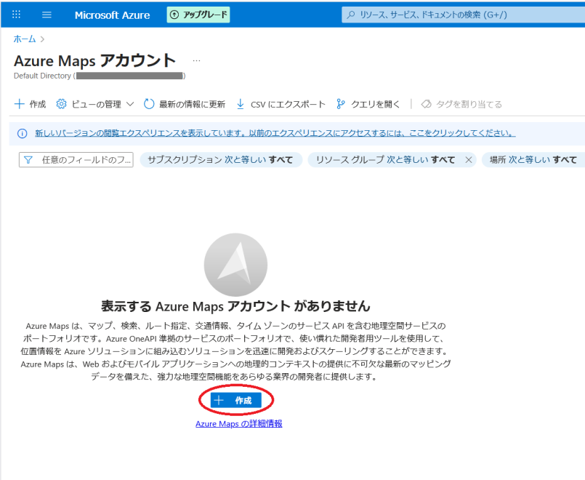Click the gear icon of ビューの管理

(61, 104)
